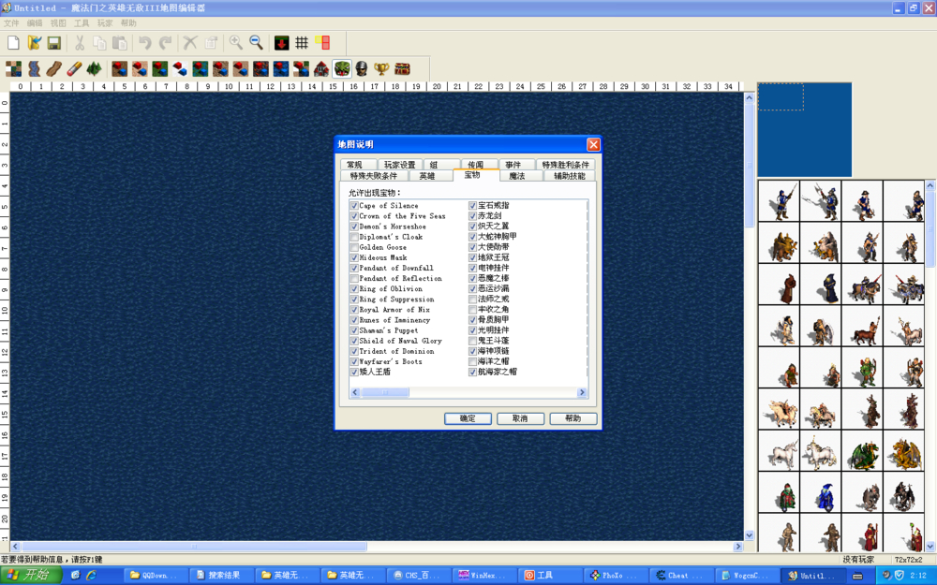This screenshot has height=585, width=937.
Task: Uncheck the 赤龙剑 checkbox
Action: tap(472, 216)
